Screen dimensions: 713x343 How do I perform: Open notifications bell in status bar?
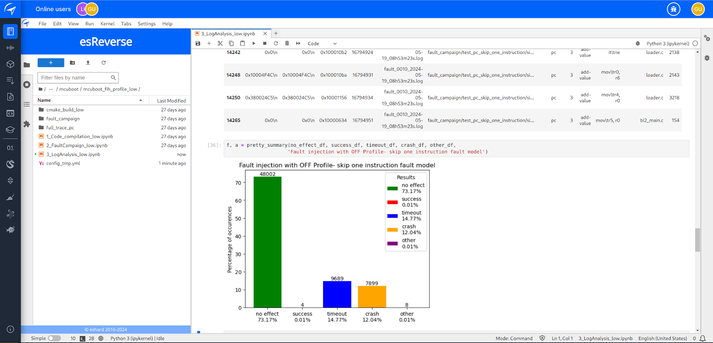(x=702, y=339)
